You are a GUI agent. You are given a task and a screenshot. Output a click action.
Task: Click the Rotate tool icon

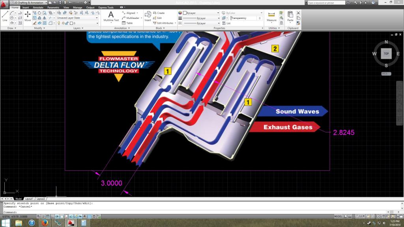click(39, 13)
